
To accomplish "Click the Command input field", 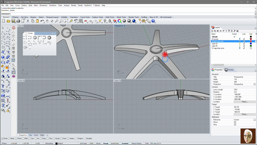I will pos(133,14).
